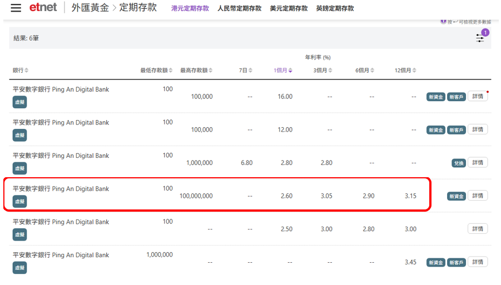Screen dimensions: 501x285
Task: Switch to 英鎊定期存款 tab
Action: point(335,8)
